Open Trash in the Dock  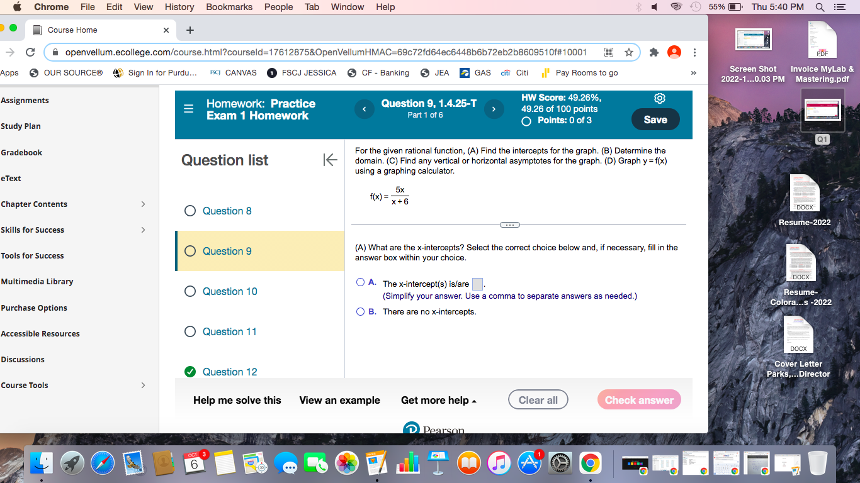(818, 464)
